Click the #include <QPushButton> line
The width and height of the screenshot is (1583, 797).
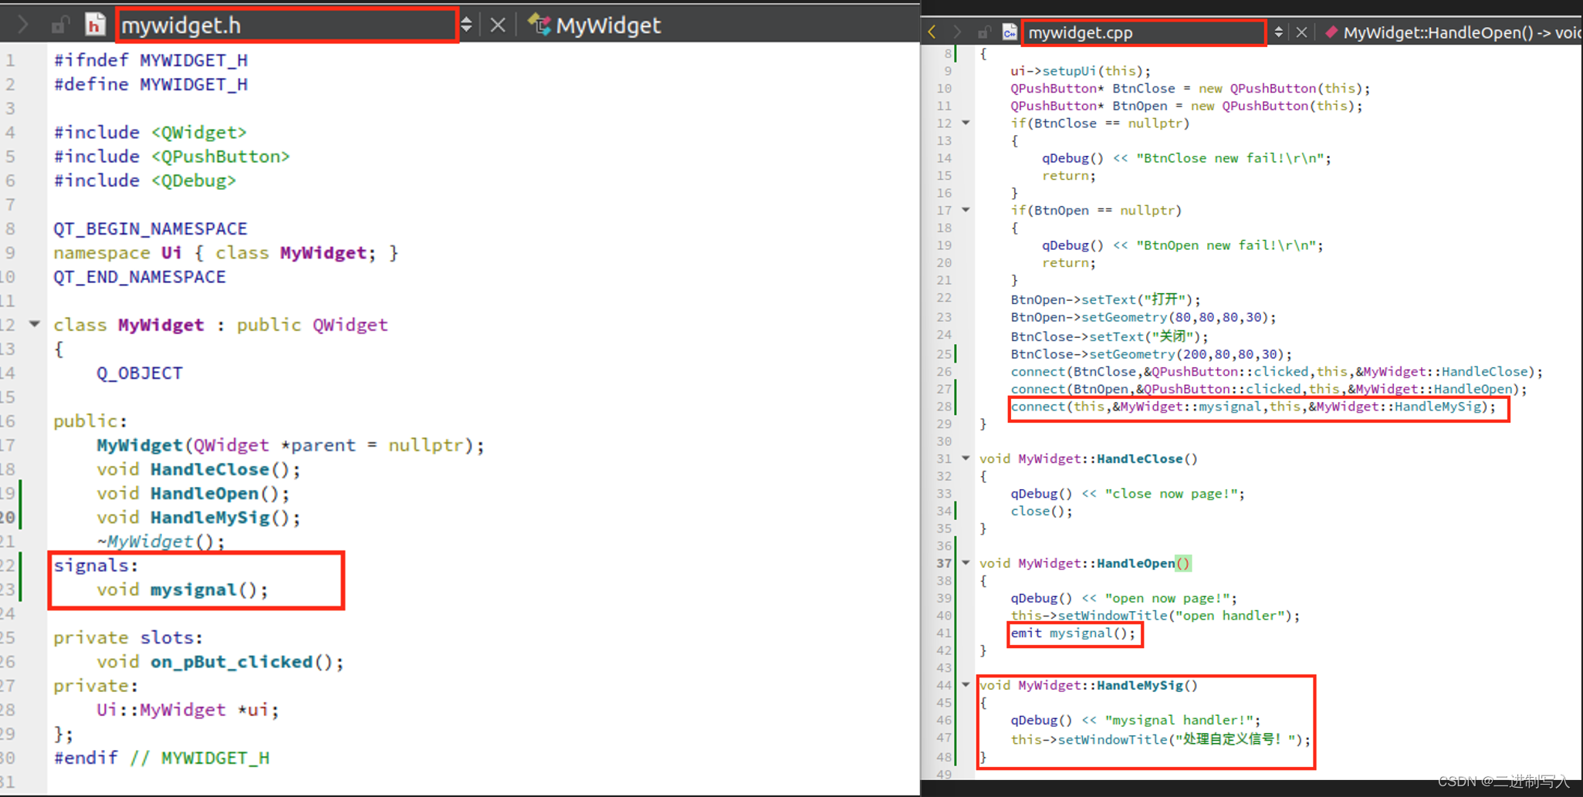[171, 157]
